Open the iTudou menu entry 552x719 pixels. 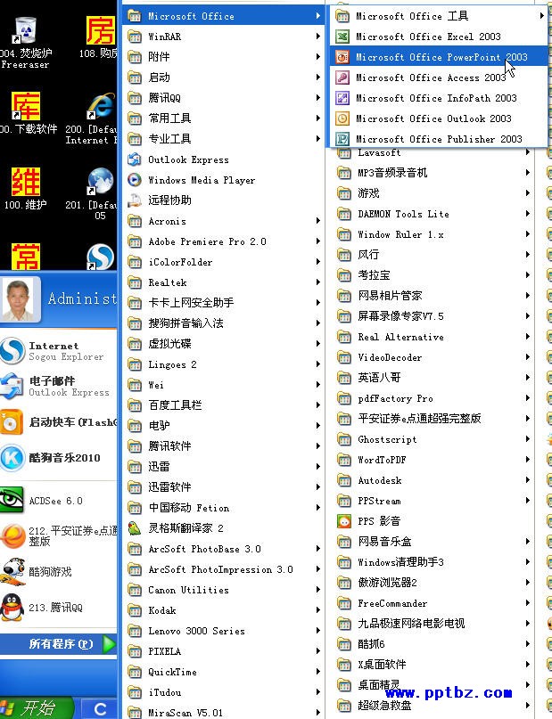pyautogui.click(x=224, y=692)
